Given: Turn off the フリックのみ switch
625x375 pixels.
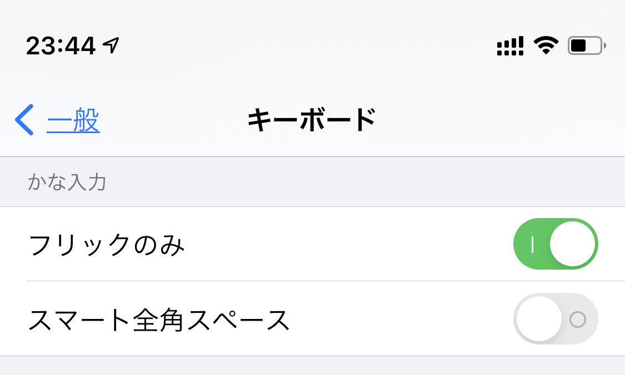Looking at the screenshot, I should 556,244.
